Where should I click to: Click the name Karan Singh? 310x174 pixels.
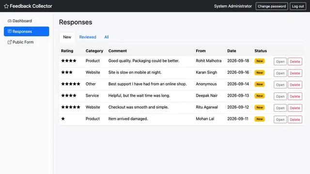point(206,72)
